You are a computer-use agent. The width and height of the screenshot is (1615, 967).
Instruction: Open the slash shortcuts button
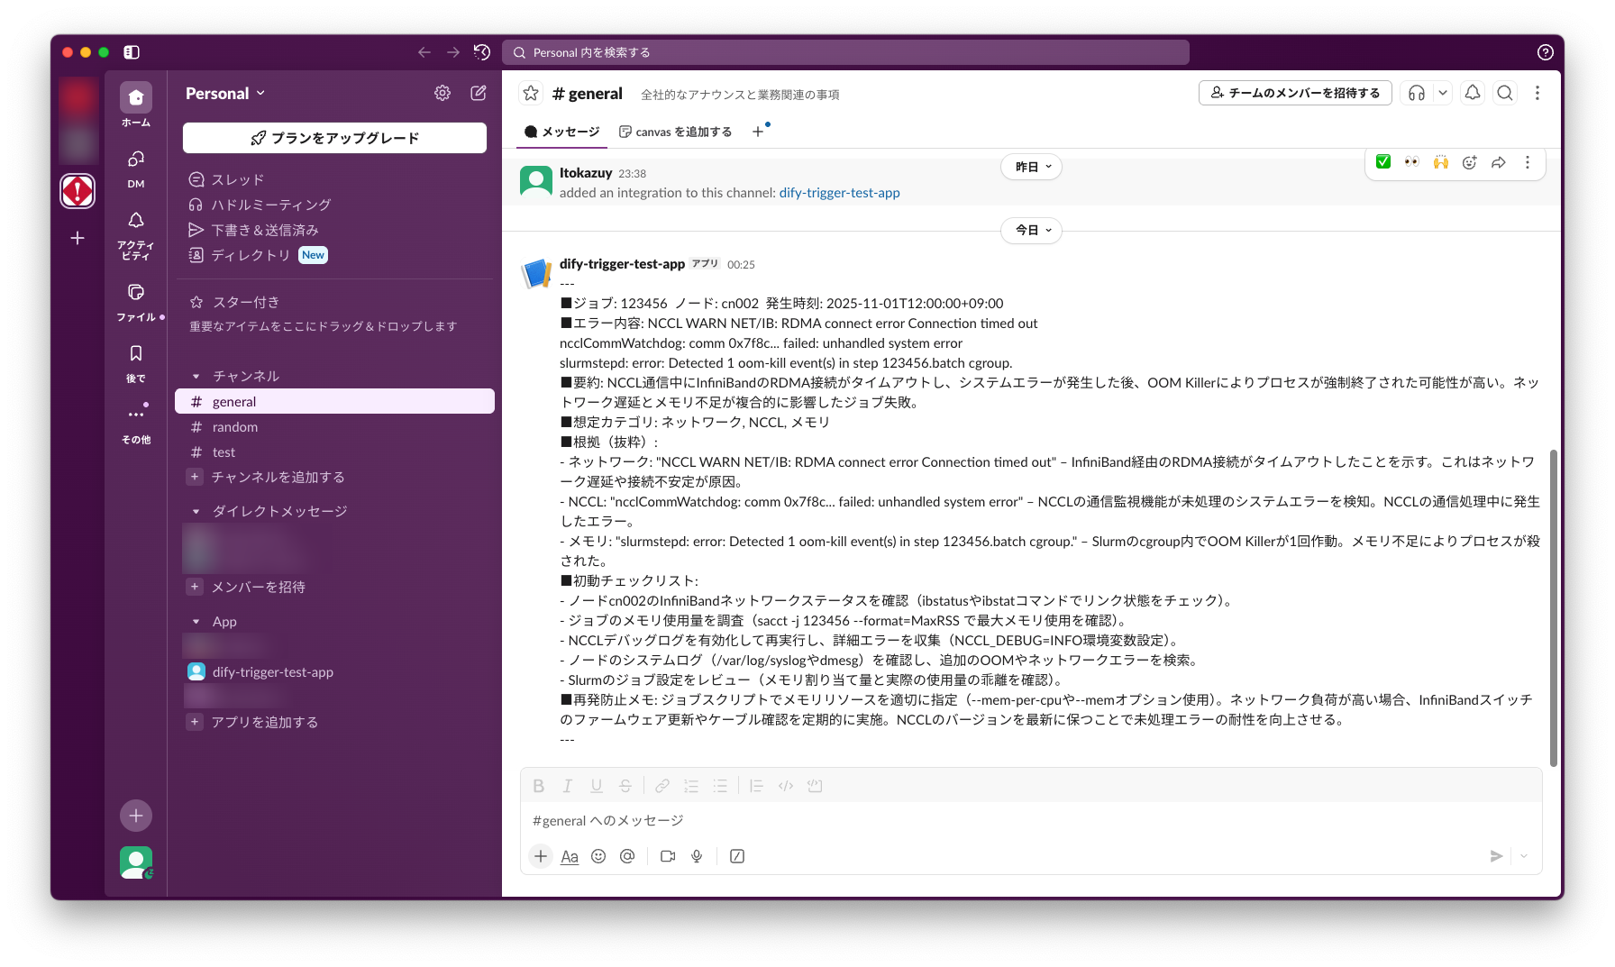point(737,856)
